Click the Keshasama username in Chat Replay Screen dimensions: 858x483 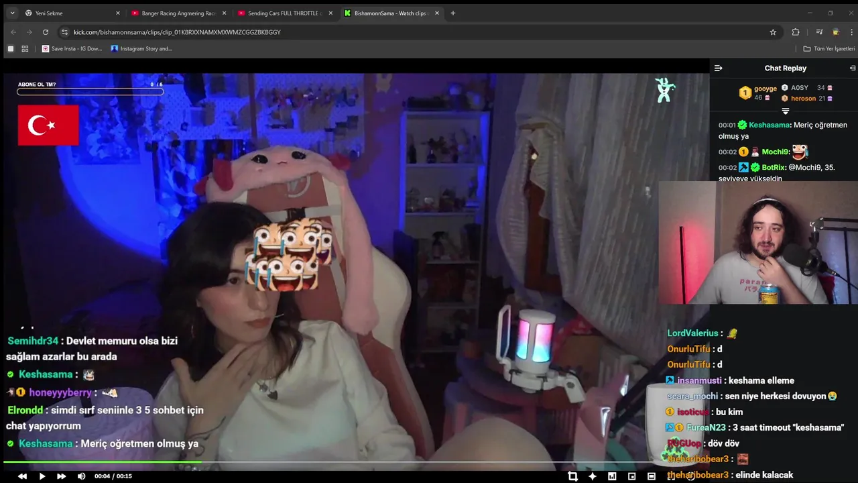[770, 125]
